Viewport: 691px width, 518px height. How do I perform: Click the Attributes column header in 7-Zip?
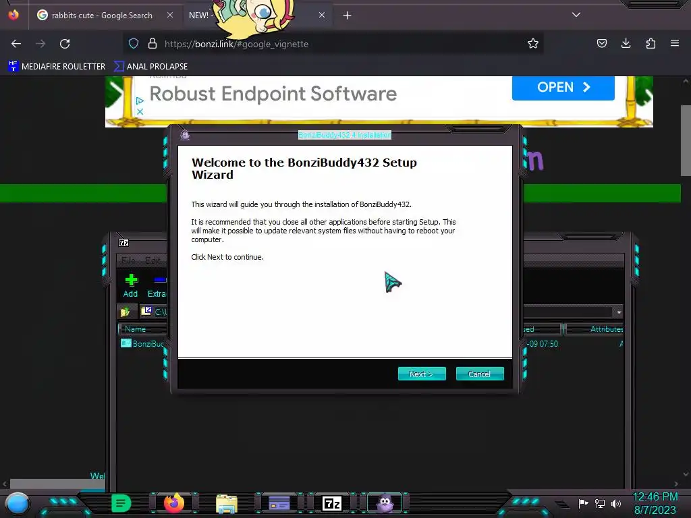pos(594,329)
